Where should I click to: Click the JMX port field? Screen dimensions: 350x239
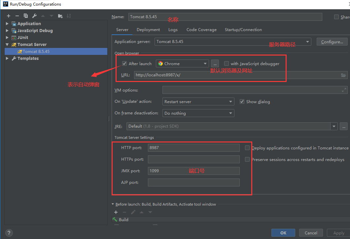tap(194, 171)
